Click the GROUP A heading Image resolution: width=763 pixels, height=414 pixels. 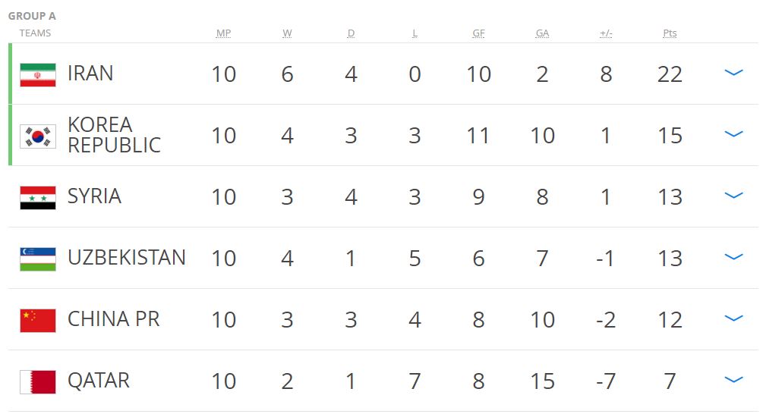coord(32,16)
